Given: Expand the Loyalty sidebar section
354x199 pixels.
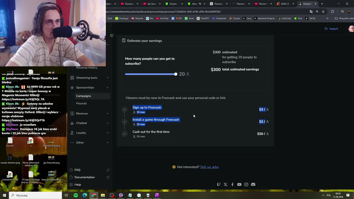Looking at the screenshot, I should point(89,133).
